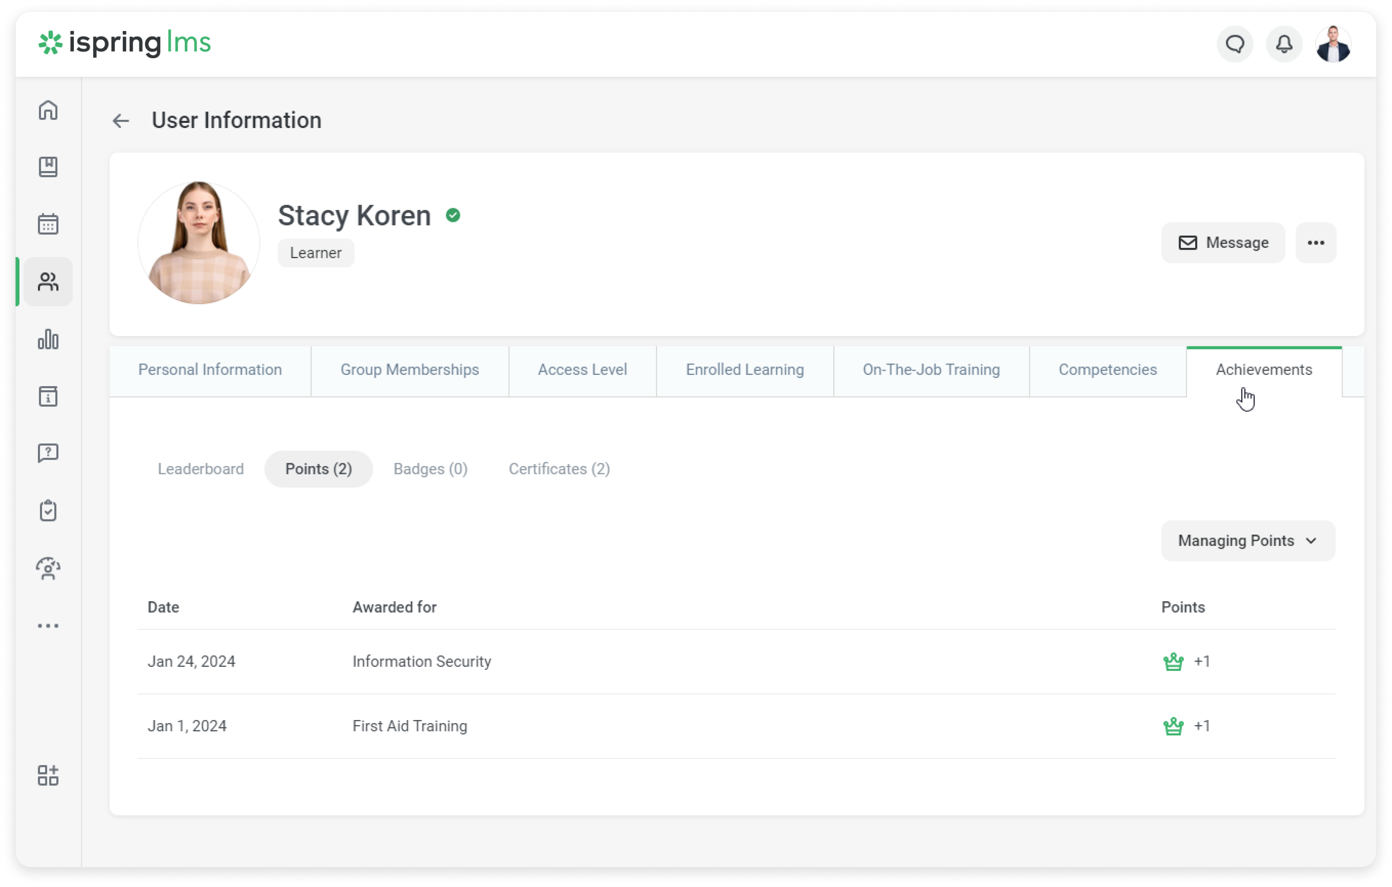
Task: Switch to the Group Memberships tab
Action: tap(409, 369)
